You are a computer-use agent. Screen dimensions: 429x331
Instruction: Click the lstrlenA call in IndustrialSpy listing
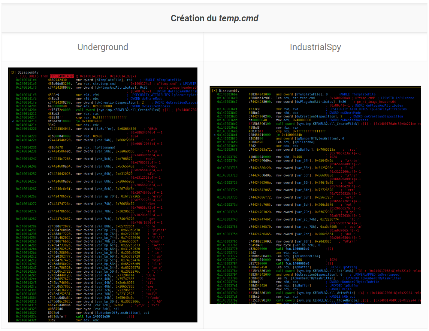[315, 271]
